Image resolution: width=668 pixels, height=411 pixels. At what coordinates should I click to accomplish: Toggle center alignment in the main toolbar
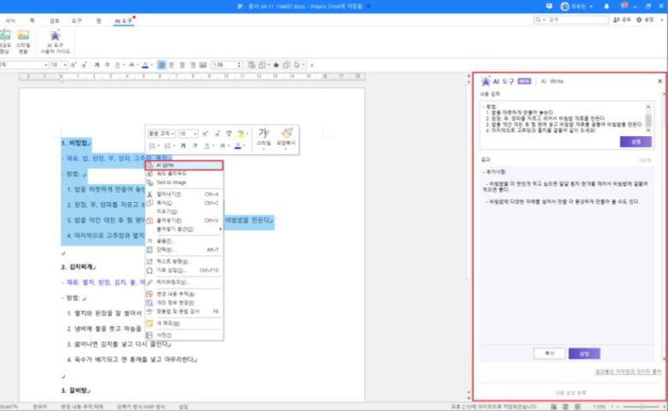pyautogui.click(x=182, y=65)
